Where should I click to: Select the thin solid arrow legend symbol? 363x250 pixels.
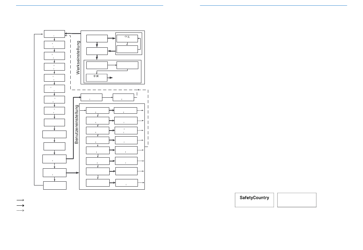click(x=20, y=199)
